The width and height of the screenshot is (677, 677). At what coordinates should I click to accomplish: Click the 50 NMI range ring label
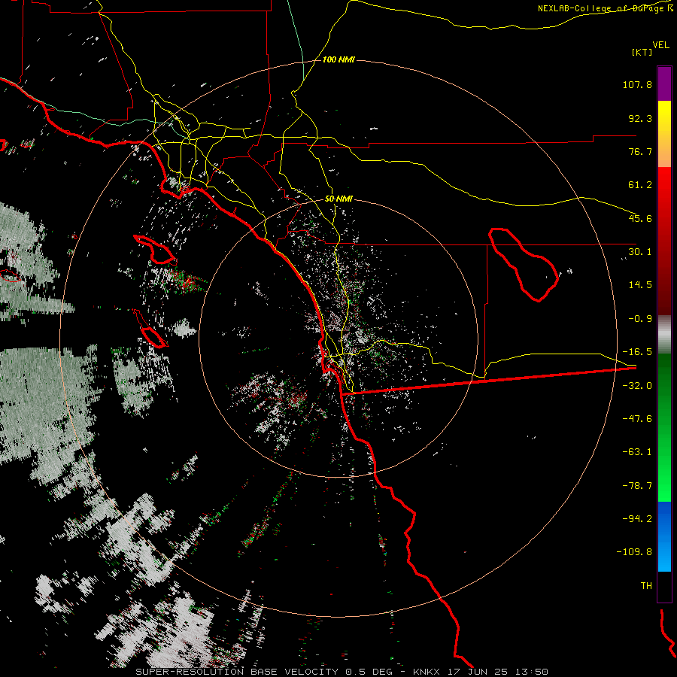[x=338, y=199]
